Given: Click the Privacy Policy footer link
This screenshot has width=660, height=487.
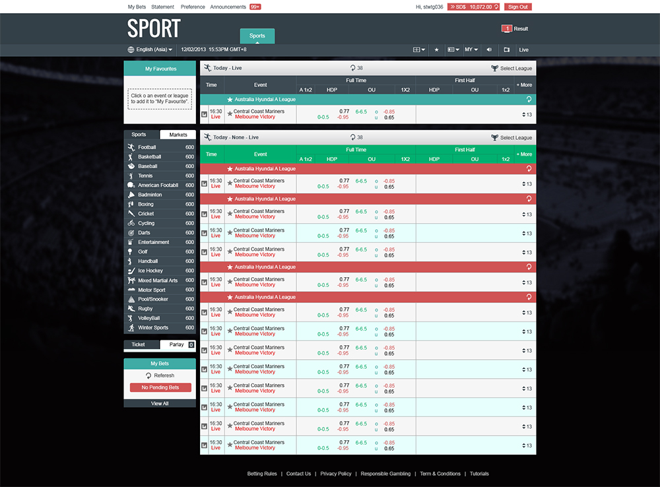Looking at the screenshot, I should coord(336,474).
